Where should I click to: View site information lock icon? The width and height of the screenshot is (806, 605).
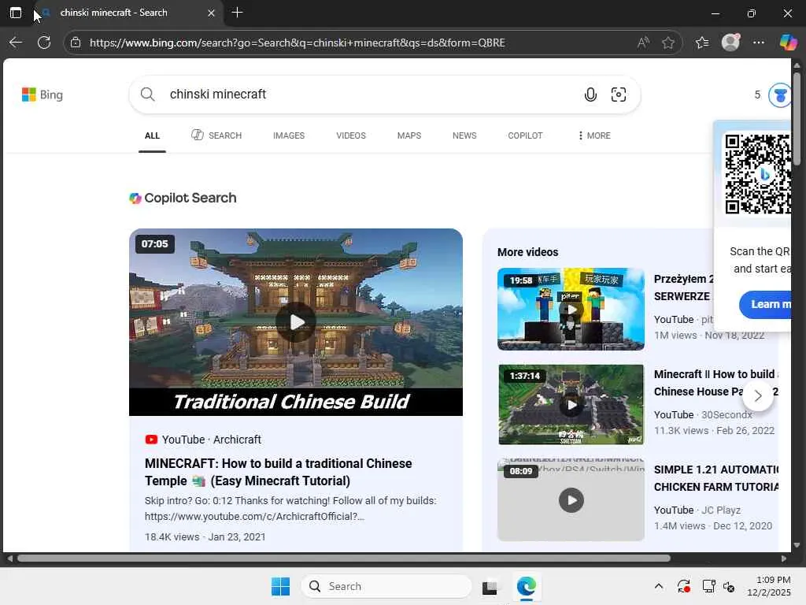[x=76, y=43]
